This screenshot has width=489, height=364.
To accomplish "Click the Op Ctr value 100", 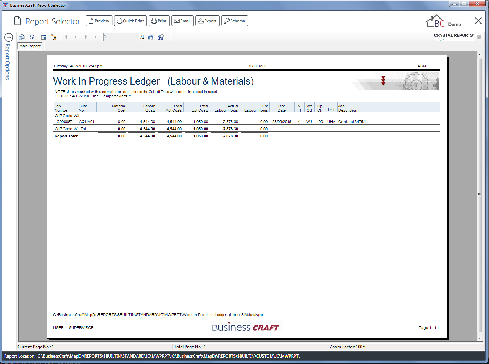I will click(320, 122).
